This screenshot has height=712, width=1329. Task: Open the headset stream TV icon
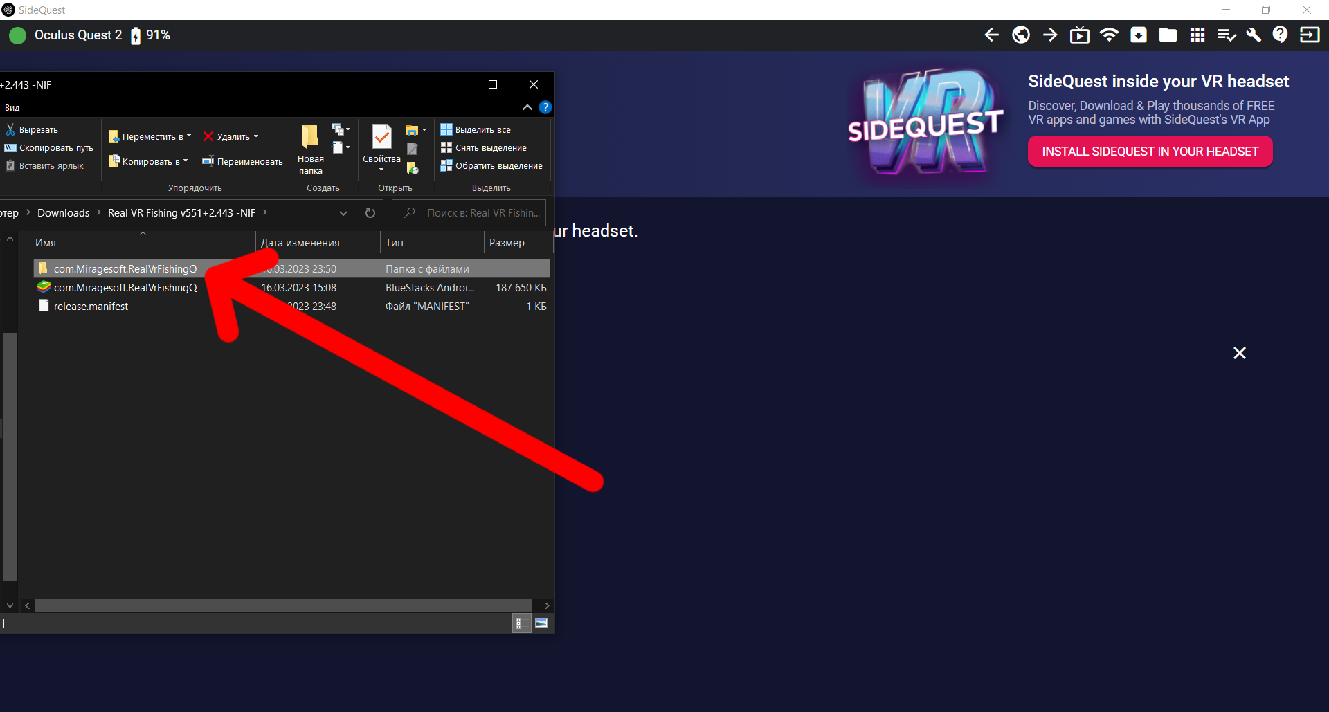(x=1080, y=35)
